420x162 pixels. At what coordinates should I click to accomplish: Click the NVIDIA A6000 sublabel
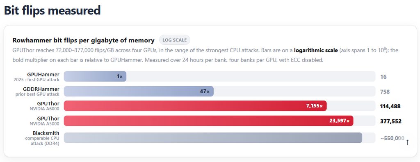pyautogui.click(x=44, y=109)
